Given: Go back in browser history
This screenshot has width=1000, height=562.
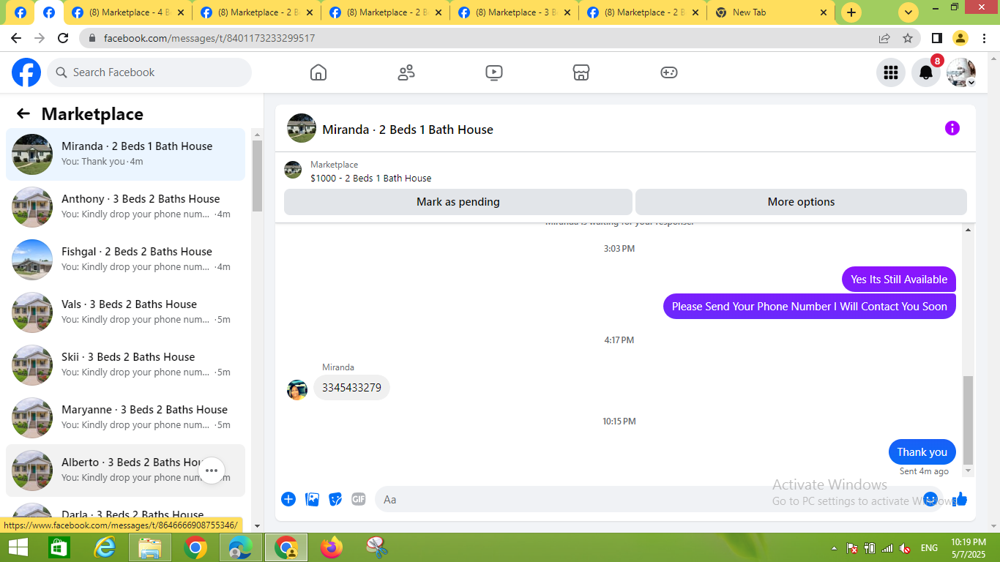Looking at the screenshot, I should (16, 38).
